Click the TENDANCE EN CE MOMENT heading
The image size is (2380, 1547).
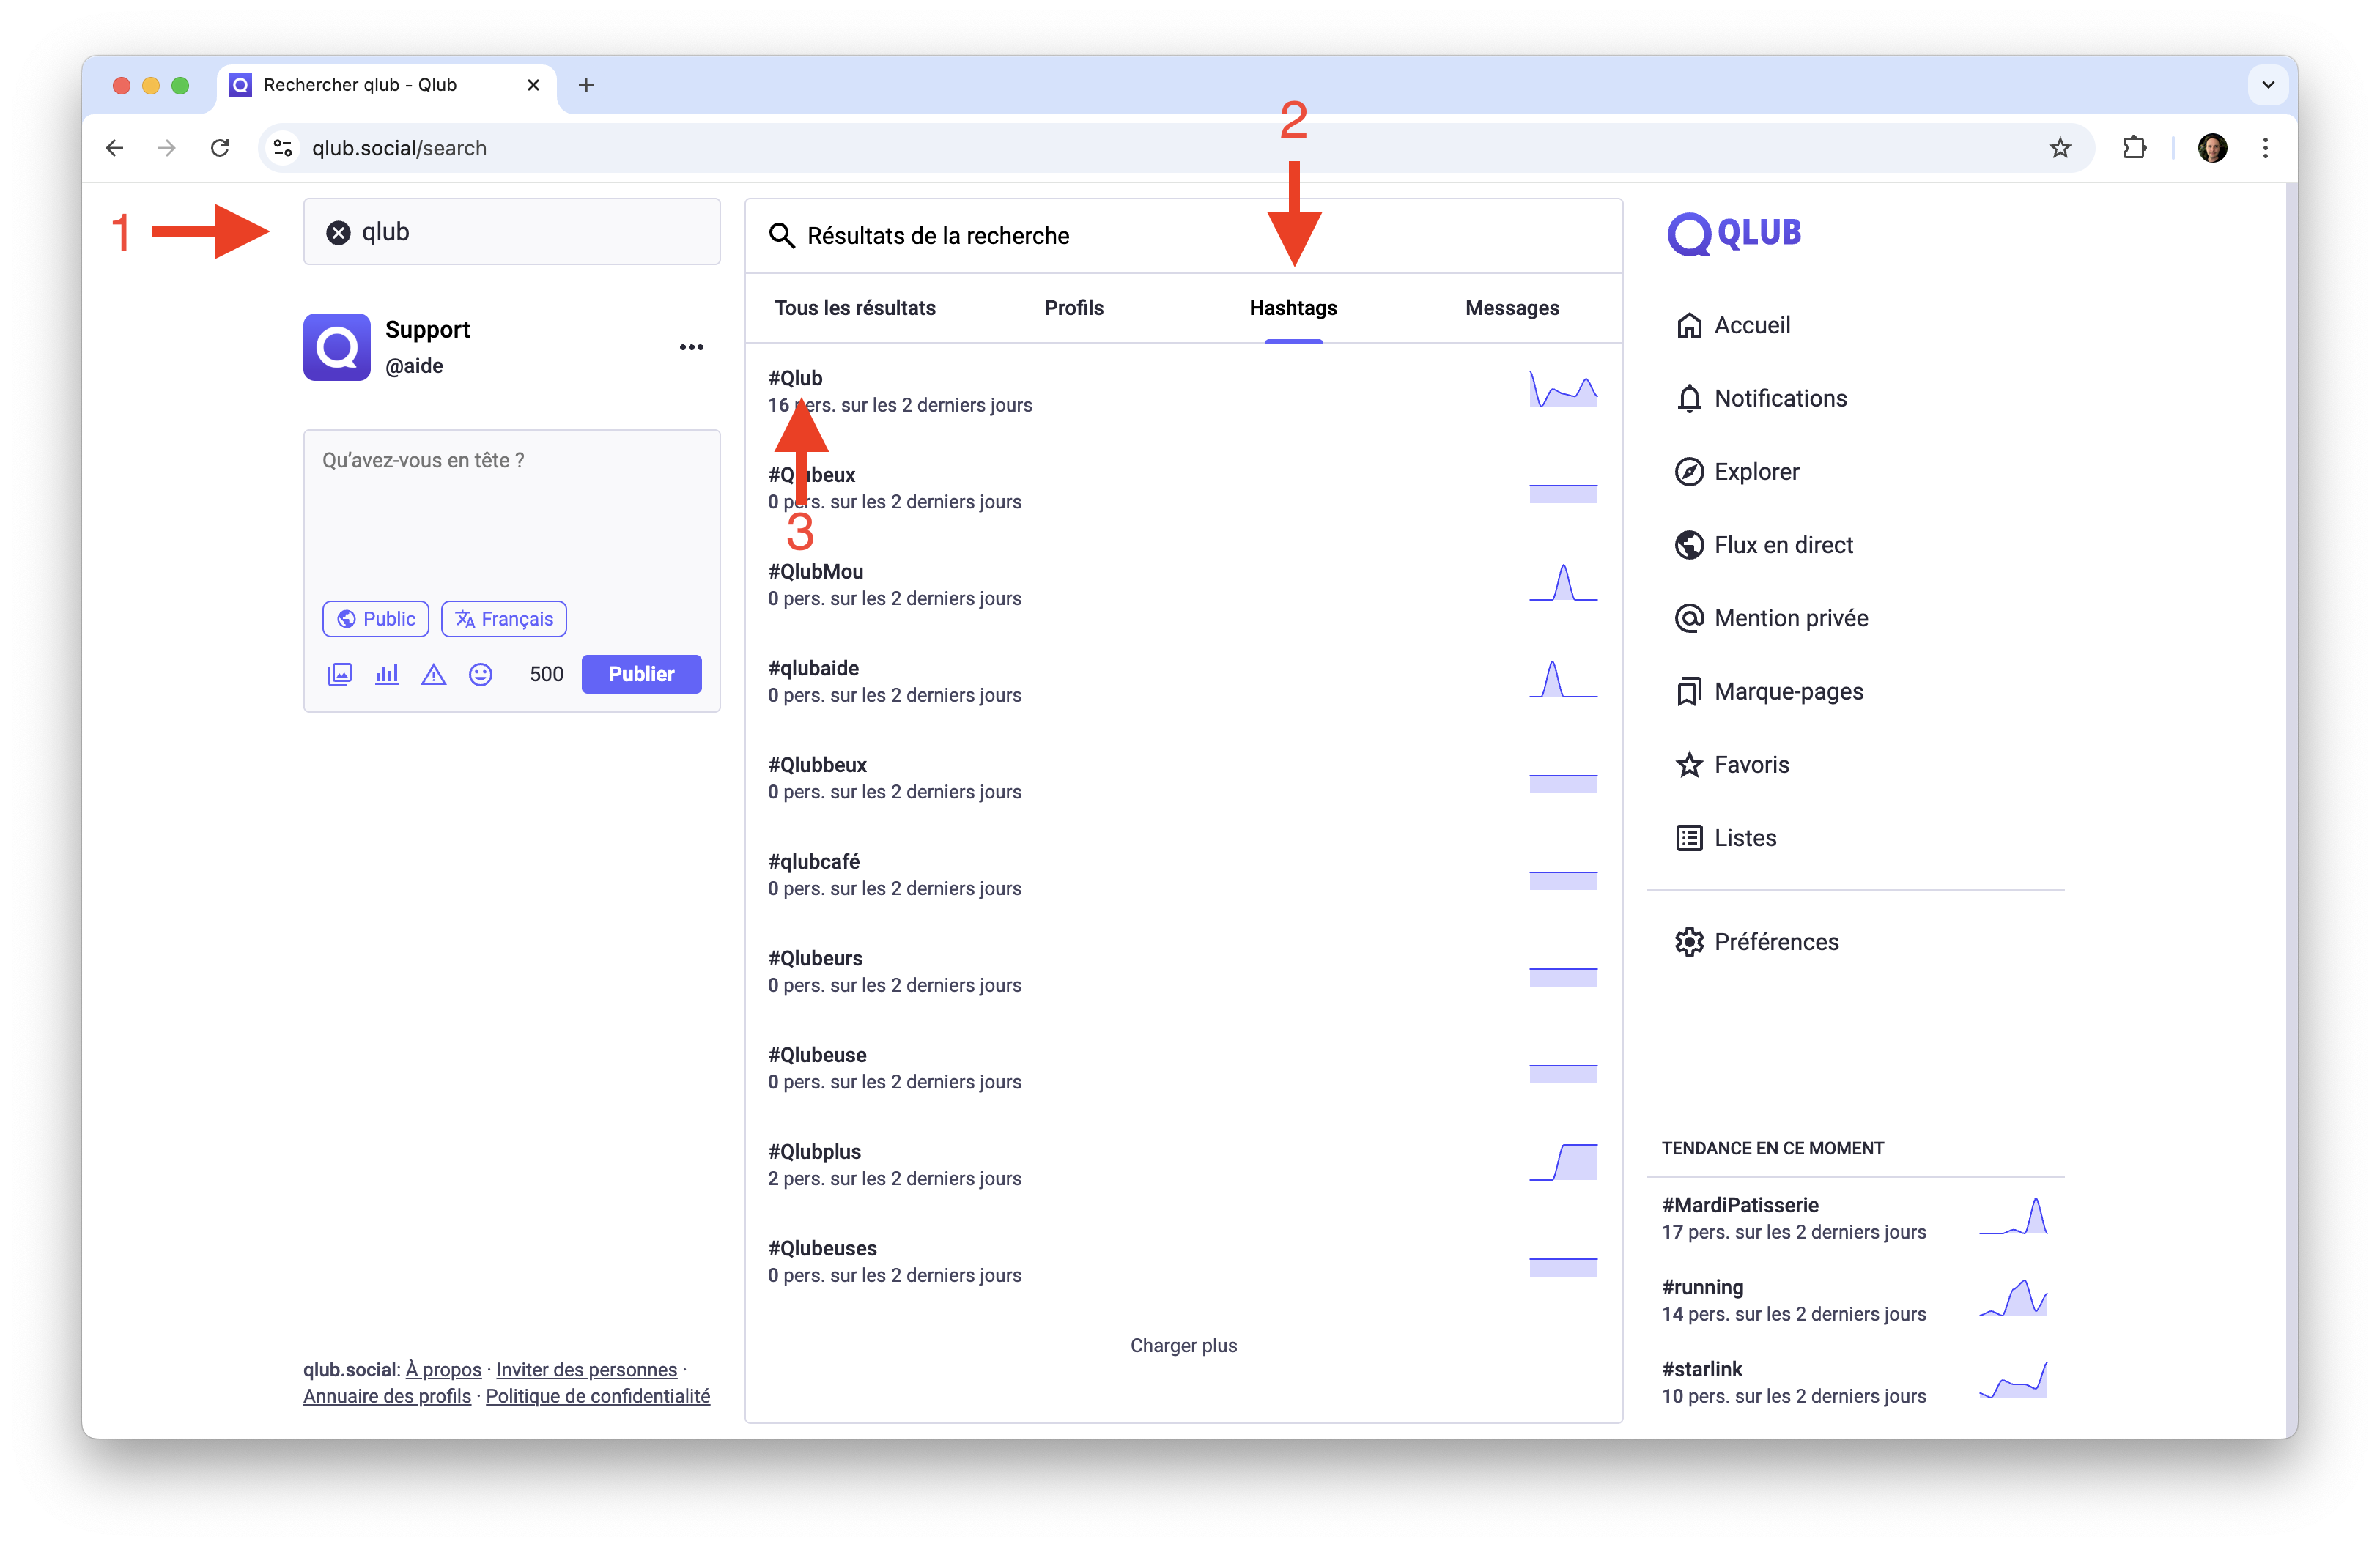point(1772,1149)
